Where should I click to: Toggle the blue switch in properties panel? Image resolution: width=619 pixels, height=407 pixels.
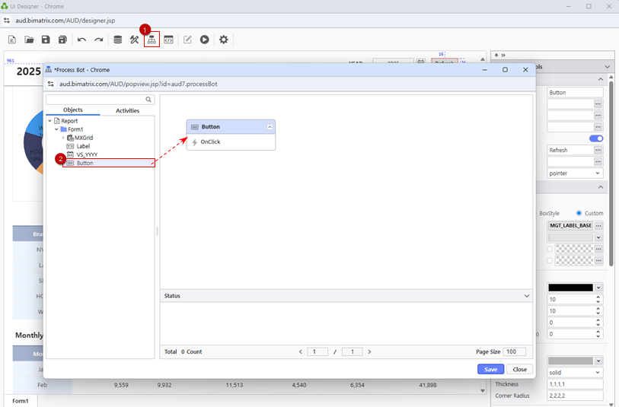596,138
